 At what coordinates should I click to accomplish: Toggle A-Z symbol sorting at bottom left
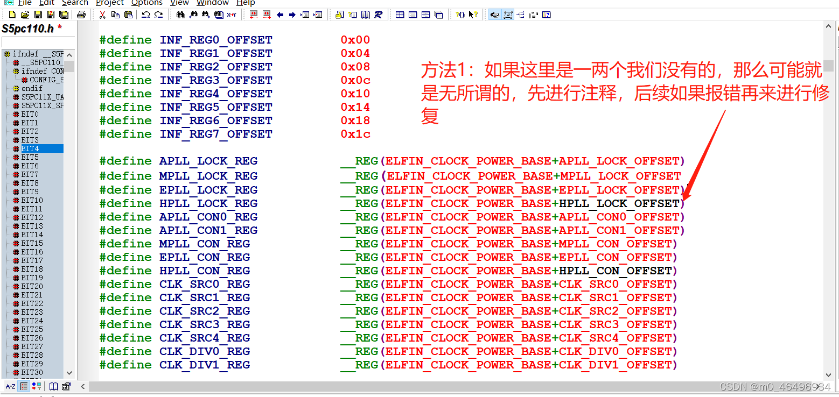(x=10, y=386)
